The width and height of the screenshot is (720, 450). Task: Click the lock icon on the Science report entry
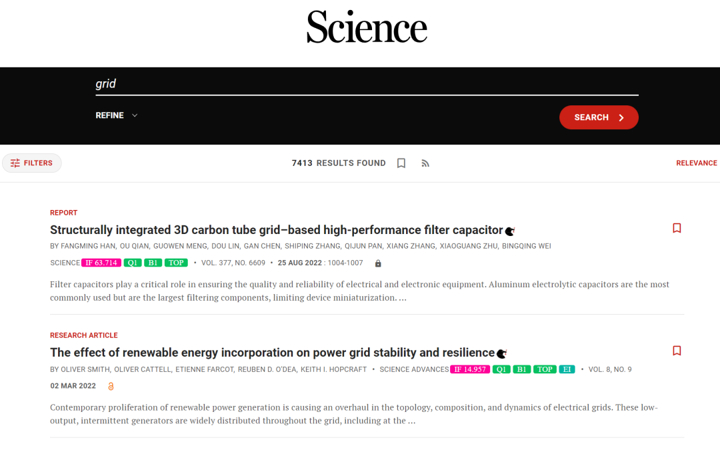pyautogui.click(x=377, y=263)
